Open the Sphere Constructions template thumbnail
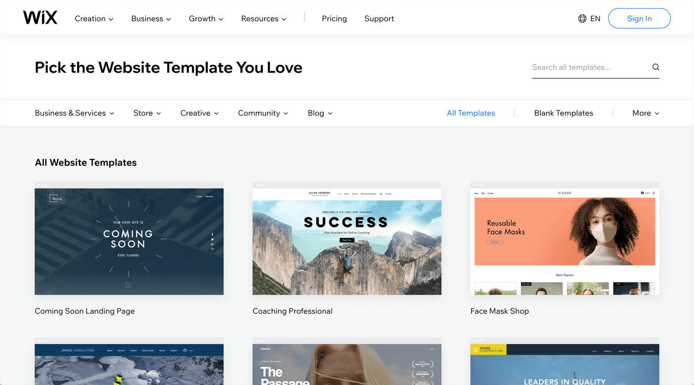 (564, 361)
